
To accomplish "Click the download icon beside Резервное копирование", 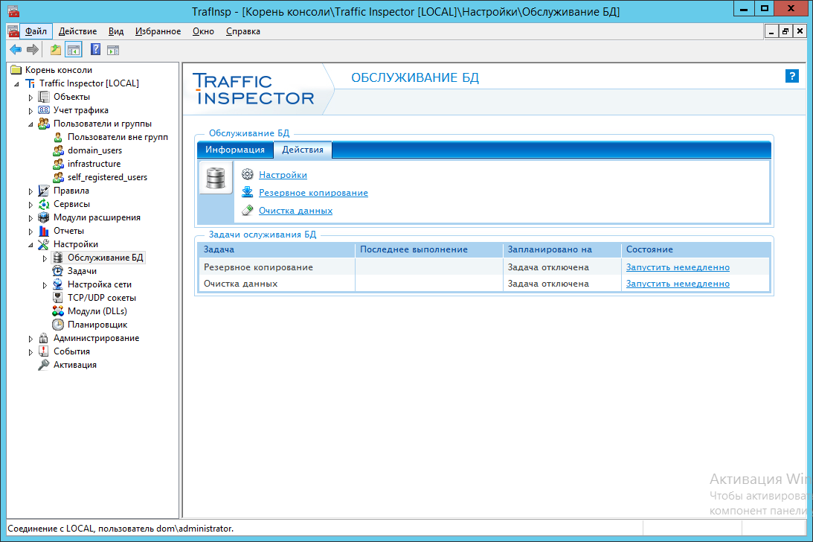I will click(x=248, y=192).
